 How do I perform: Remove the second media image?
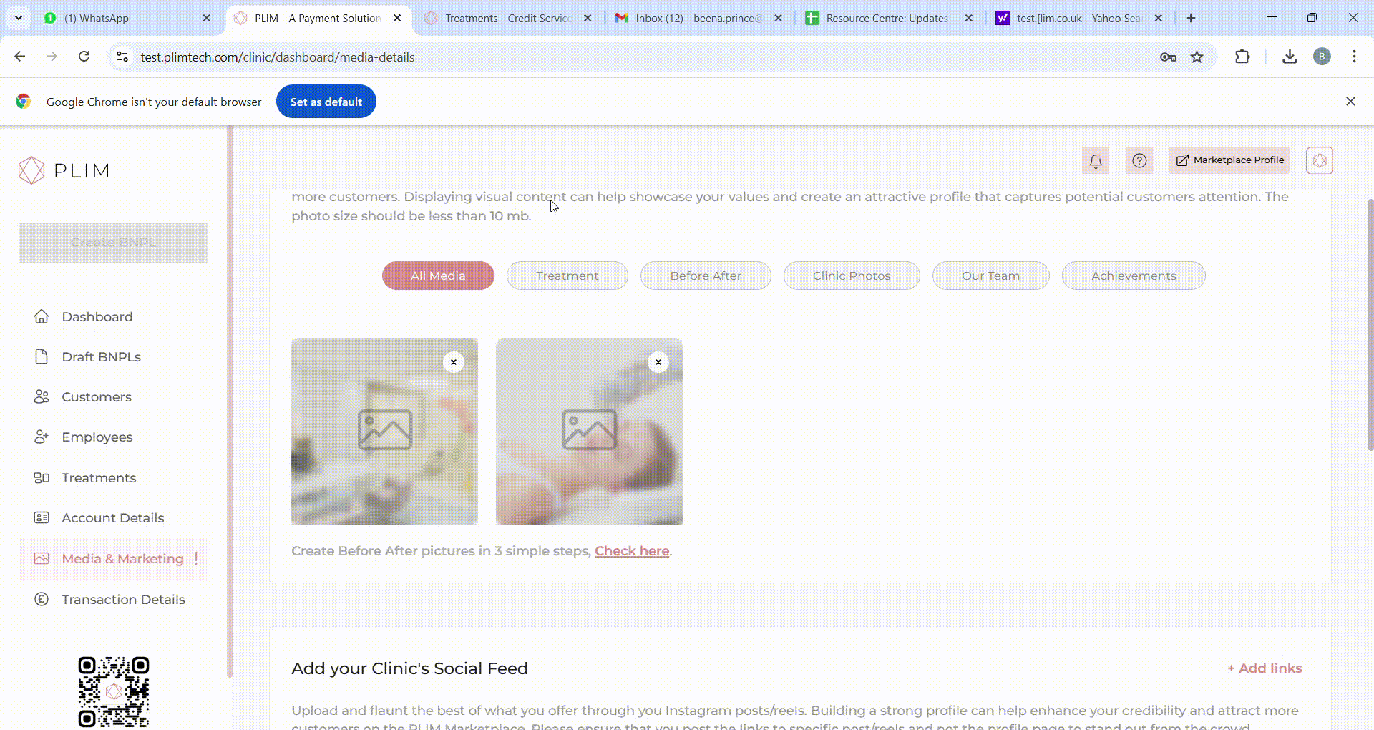pos(658,362)
